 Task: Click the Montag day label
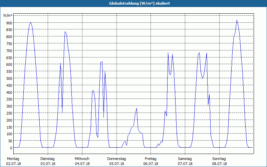pyautogui.click(x=13, y=159)
